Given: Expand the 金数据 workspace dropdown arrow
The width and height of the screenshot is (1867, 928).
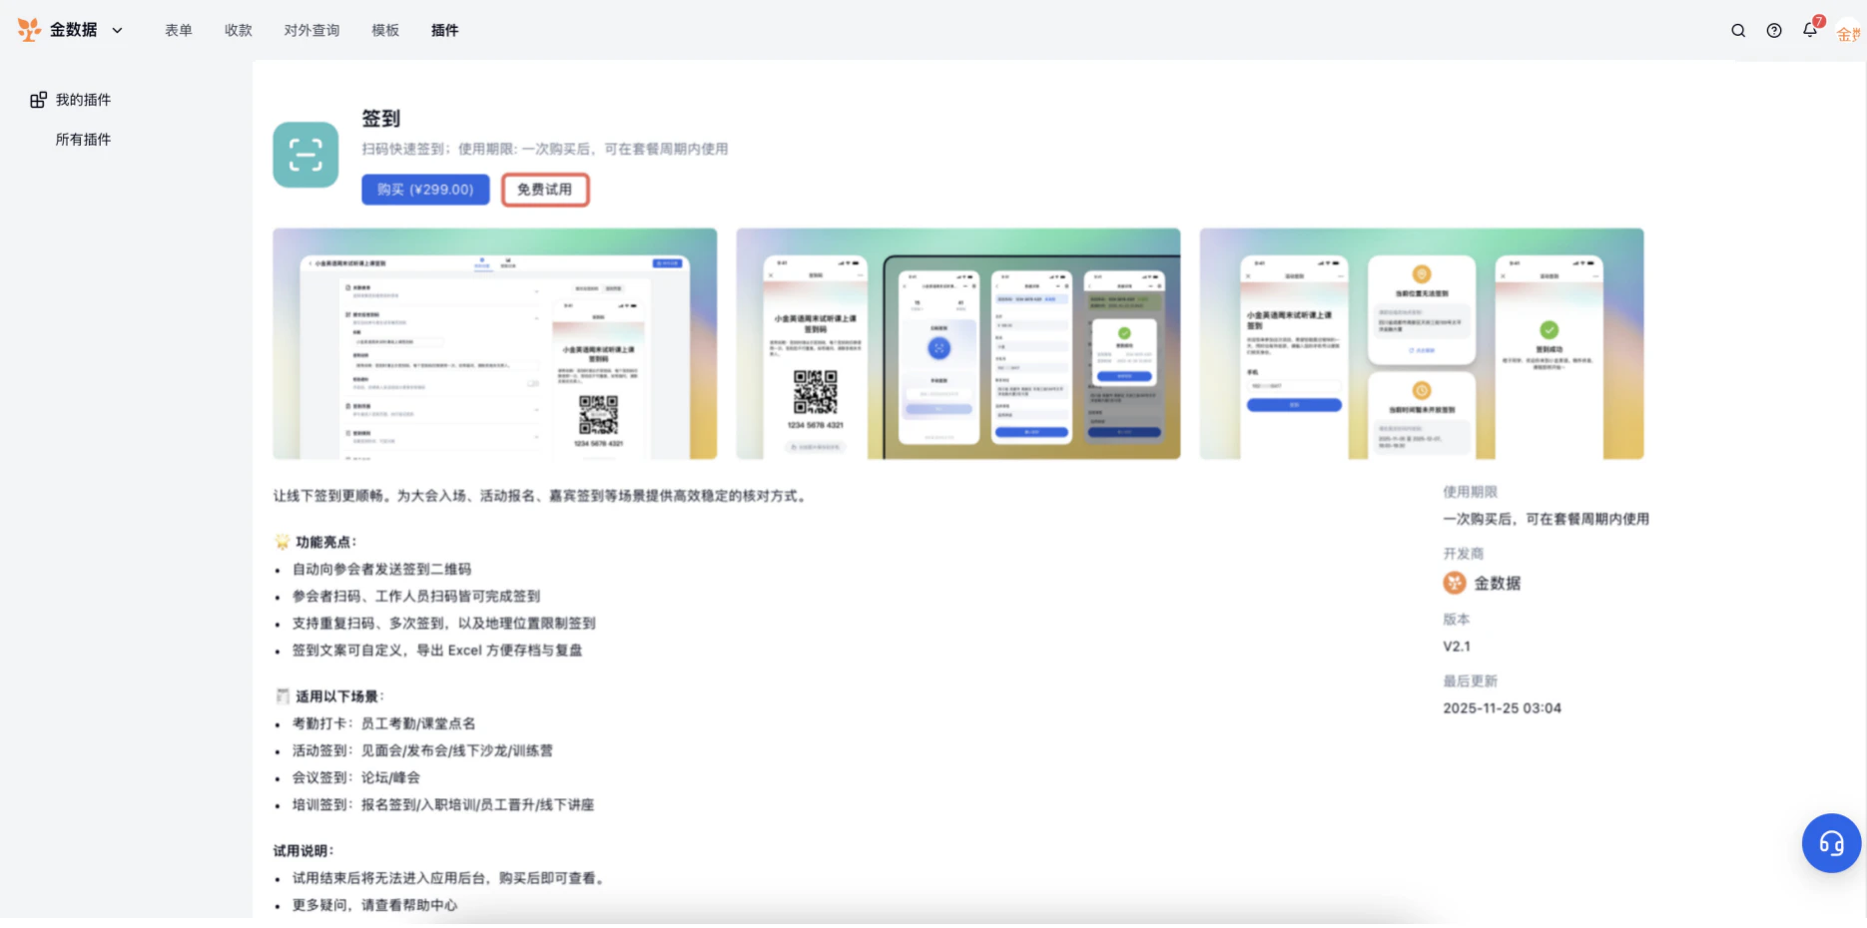Looking at the screenshot, I should click(x=118, y=30).
